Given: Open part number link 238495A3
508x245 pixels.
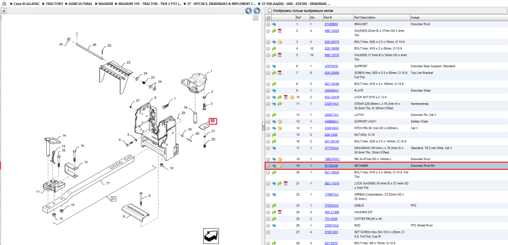Looking at the screenshot, I should [331, 90].
